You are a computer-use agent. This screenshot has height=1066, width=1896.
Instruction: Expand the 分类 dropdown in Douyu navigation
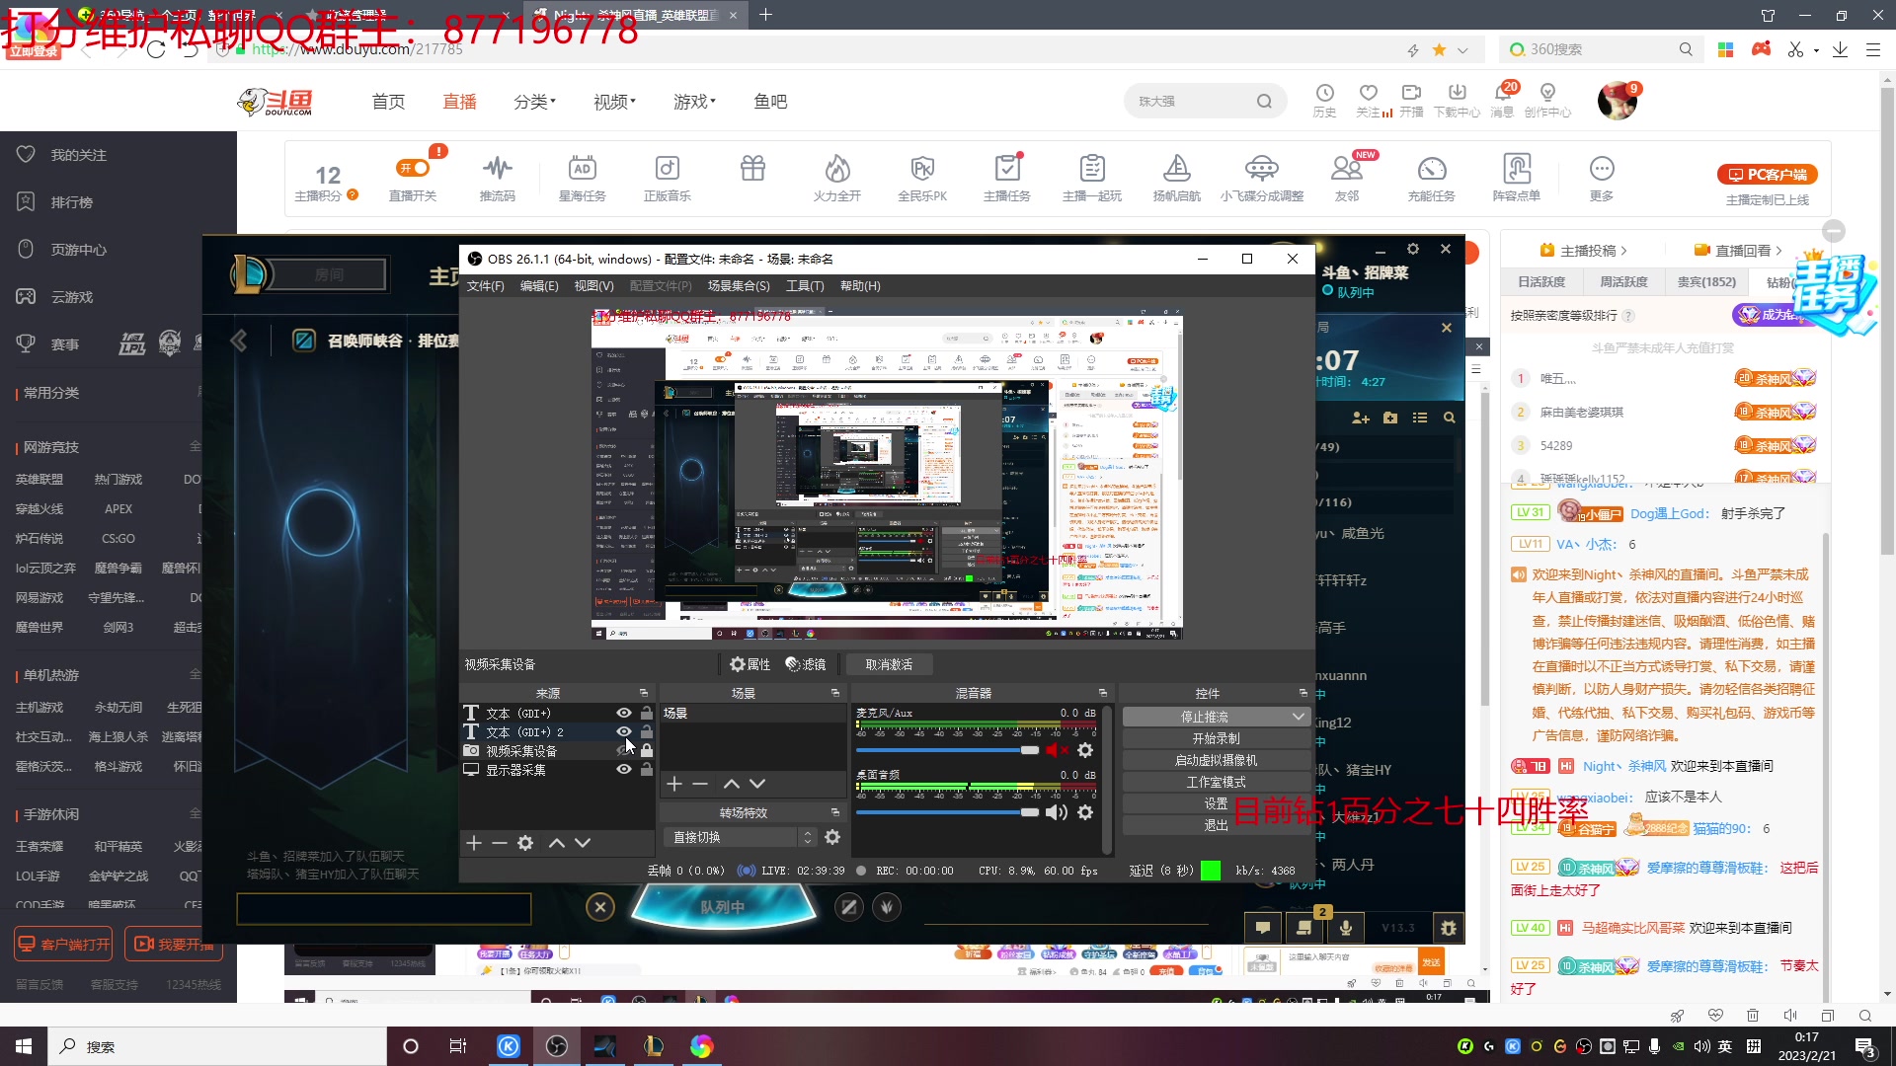(x=534, y=101)
